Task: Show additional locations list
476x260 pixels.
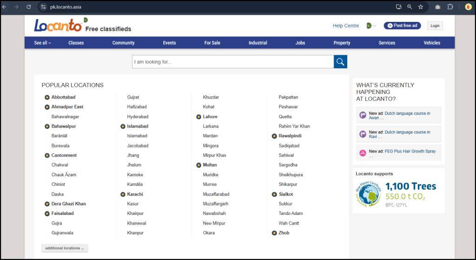Action: coord(65,248)
